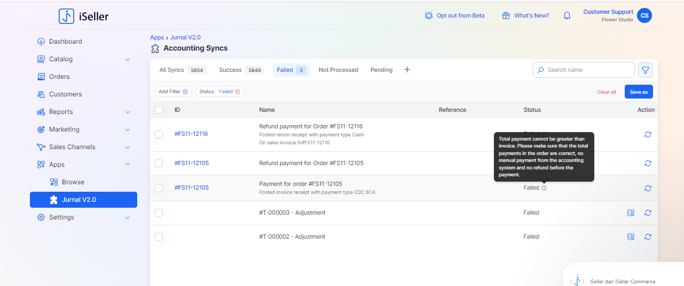
Task: Click the refresh icon for #T-000002 Adjustment
Action: pos(648,236)
